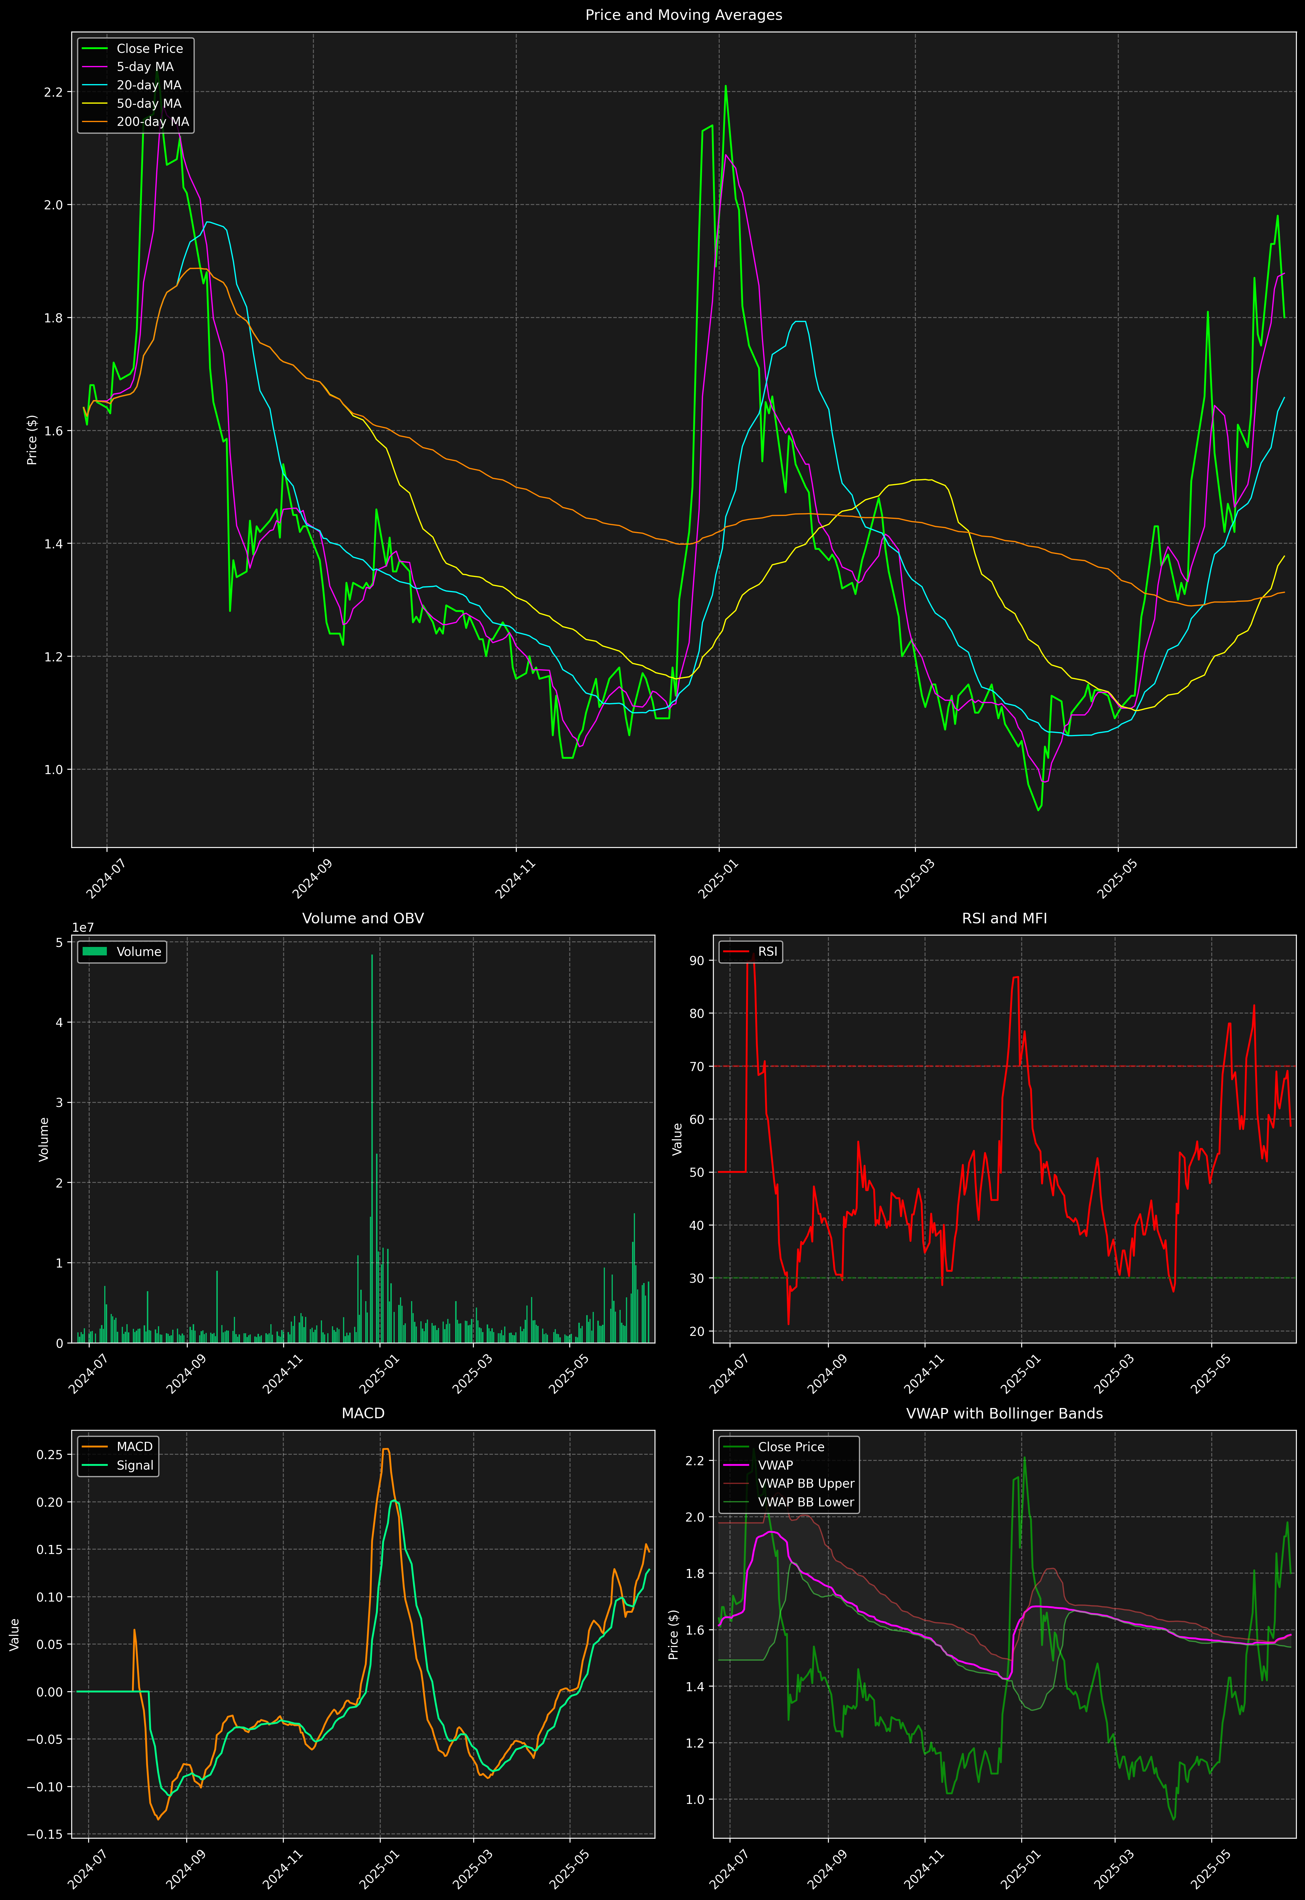Click the "RSI and MFI" chart title

click(x=1004, y=918)
